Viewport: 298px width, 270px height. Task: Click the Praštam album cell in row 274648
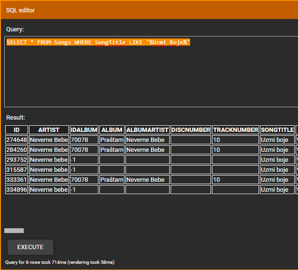(112, 140)
